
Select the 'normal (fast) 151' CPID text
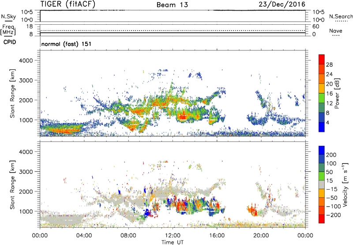coord(67,44)
